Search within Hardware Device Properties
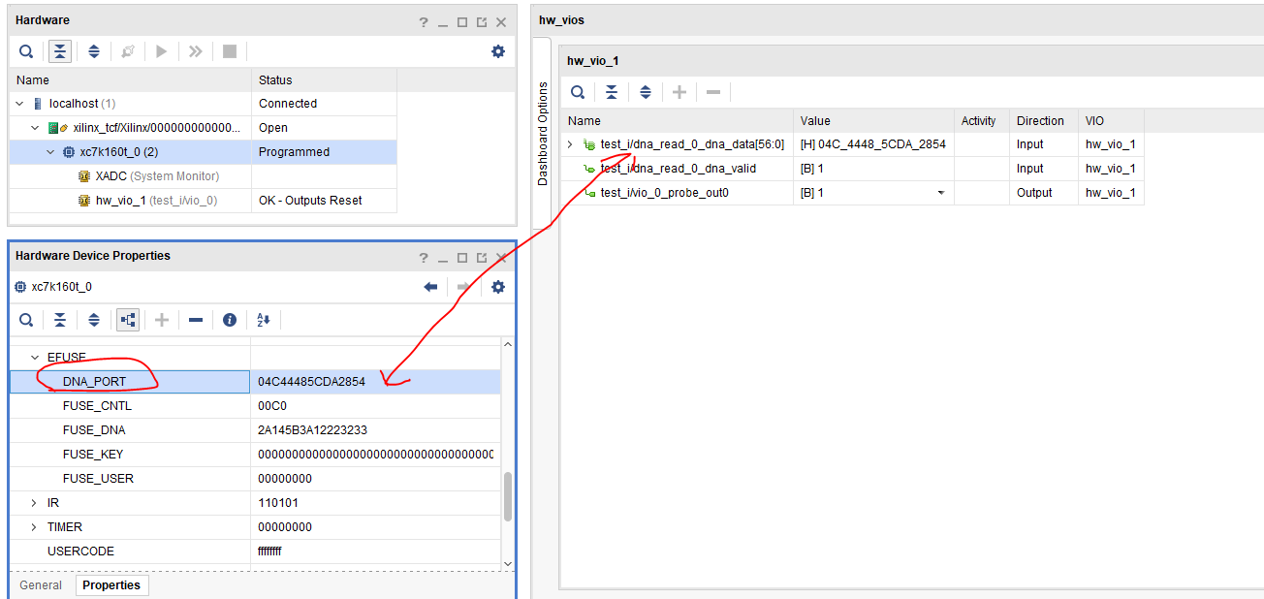 tap(26, 320)
